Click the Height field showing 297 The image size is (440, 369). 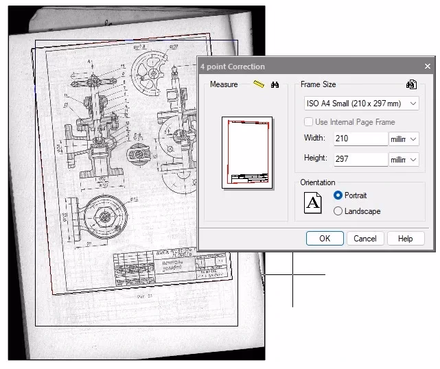[x=361, y=159]
